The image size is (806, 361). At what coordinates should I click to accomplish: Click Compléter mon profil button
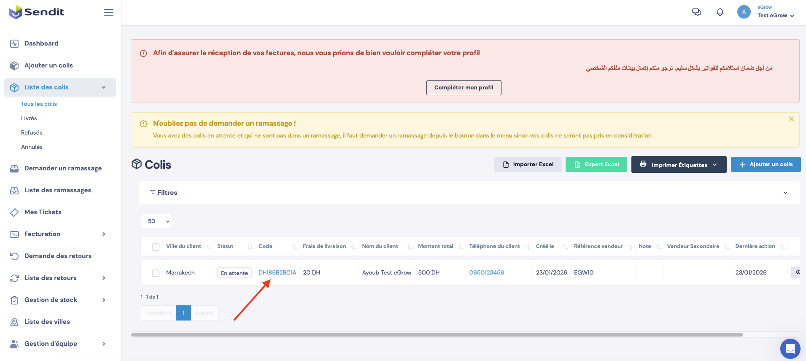click(x=464, y=88)
